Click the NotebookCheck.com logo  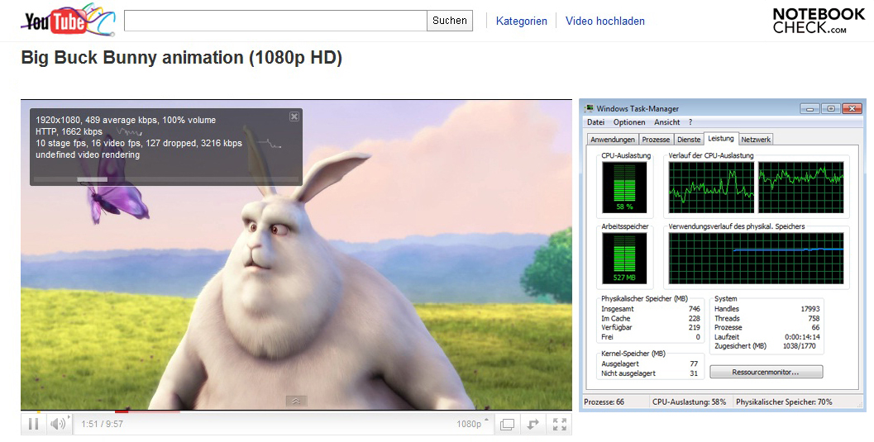[x=819, y=21]
